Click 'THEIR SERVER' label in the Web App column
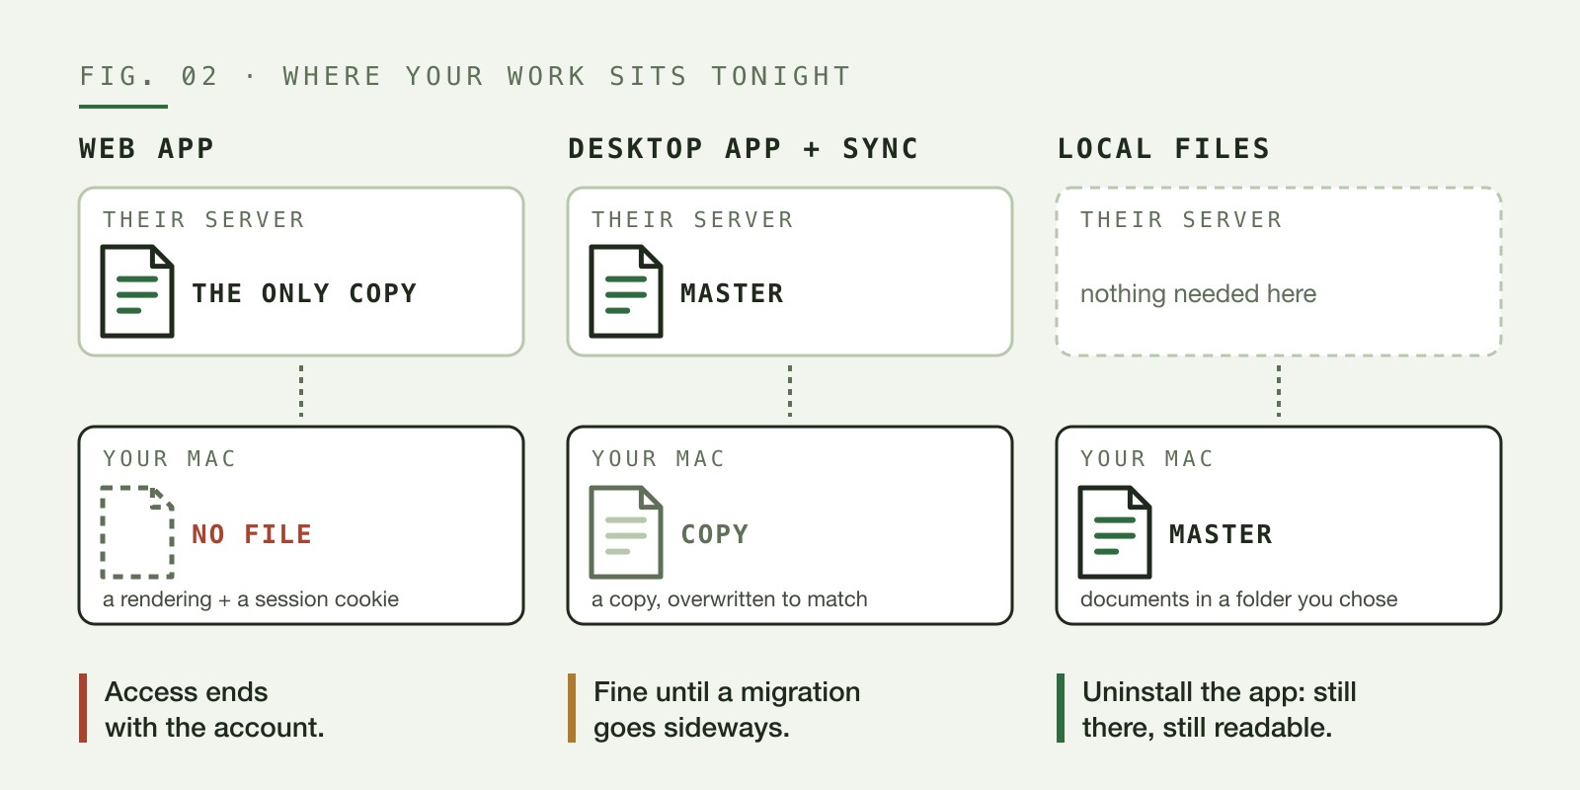The image size is (1580, 790). (203, 220)
